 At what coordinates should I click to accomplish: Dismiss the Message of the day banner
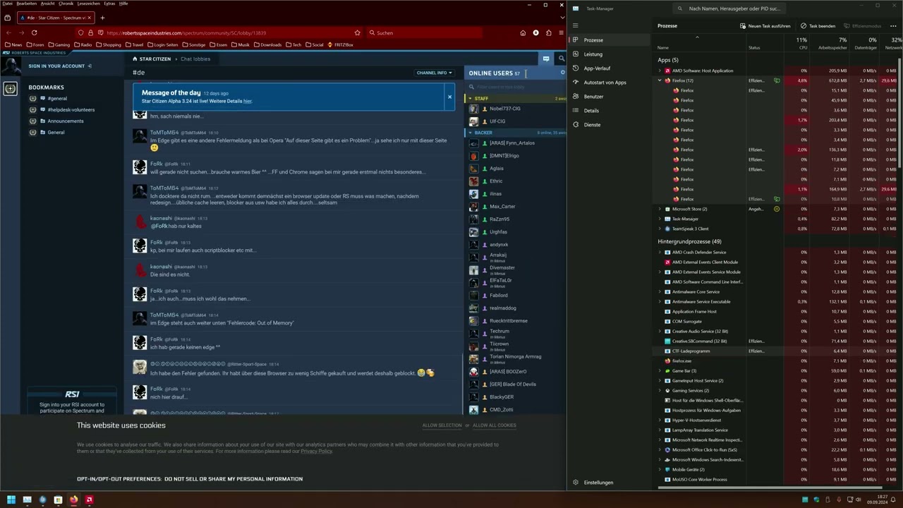coord(449,97)
